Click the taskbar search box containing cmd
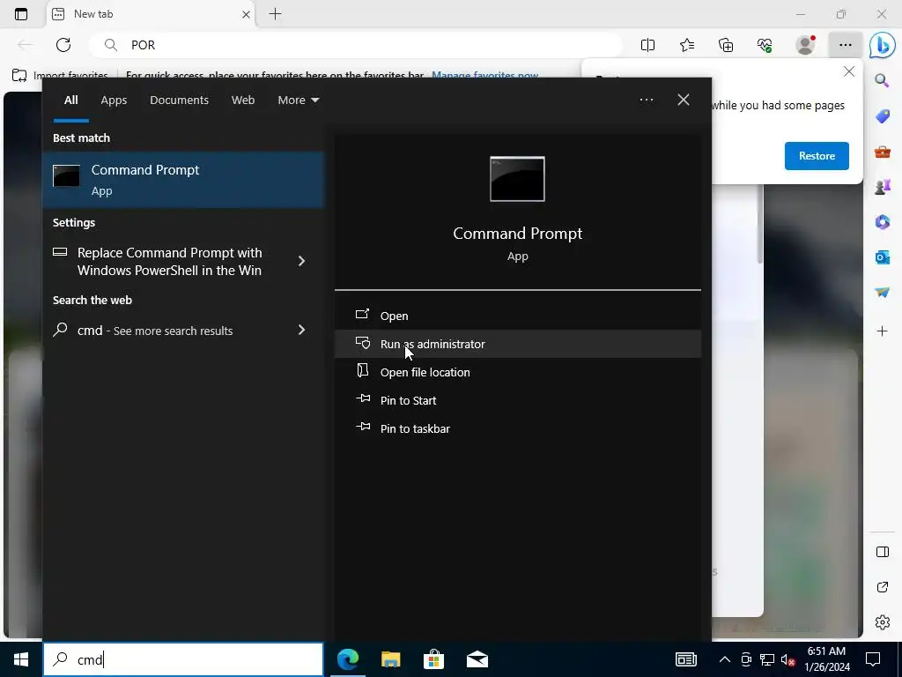The width and height of the screenshot is (902, 677). click(183, 659)
